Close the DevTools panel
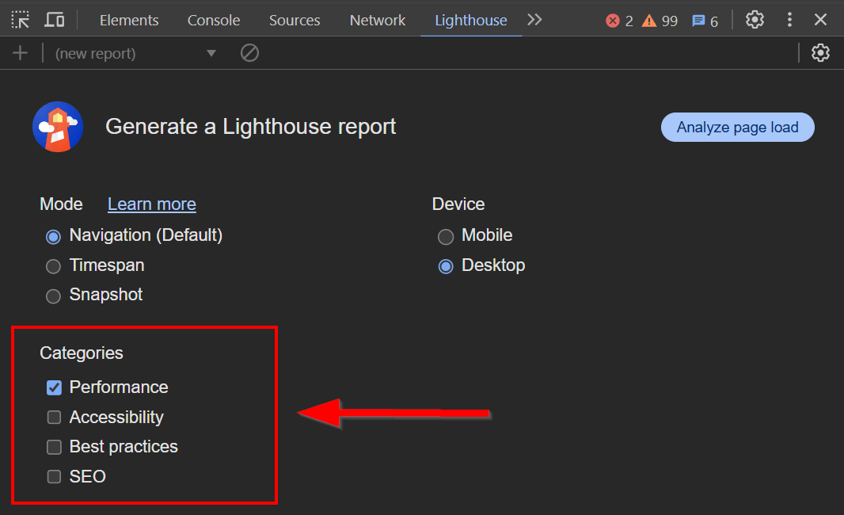844x515 pixels. point(820,20)
